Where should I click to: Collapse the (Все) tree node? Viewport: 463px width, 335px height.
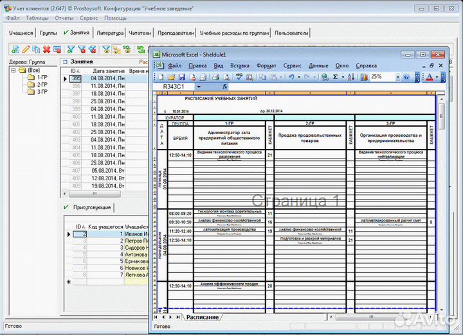(x=14, y=70)
